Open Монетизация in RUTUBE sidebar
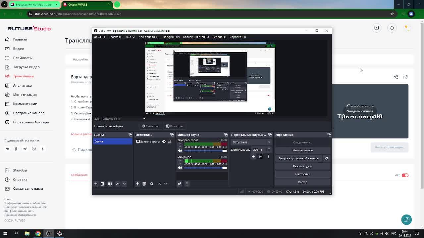Viewport: 424px width, 238px height. click(x=25, y=95)
